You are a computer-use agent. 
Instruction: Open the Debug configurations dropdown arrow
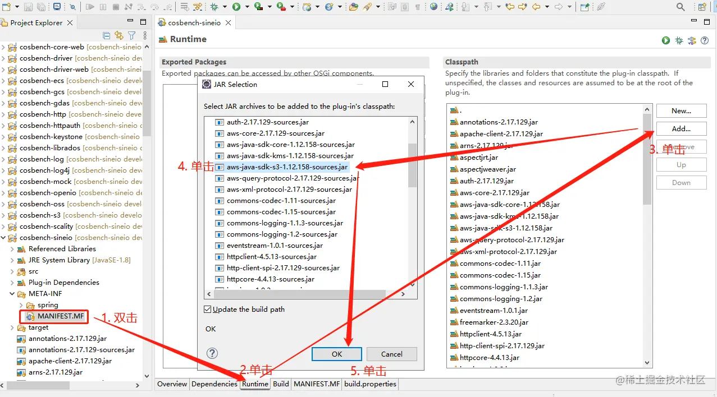pyautogui.click(x=224, y=7)
